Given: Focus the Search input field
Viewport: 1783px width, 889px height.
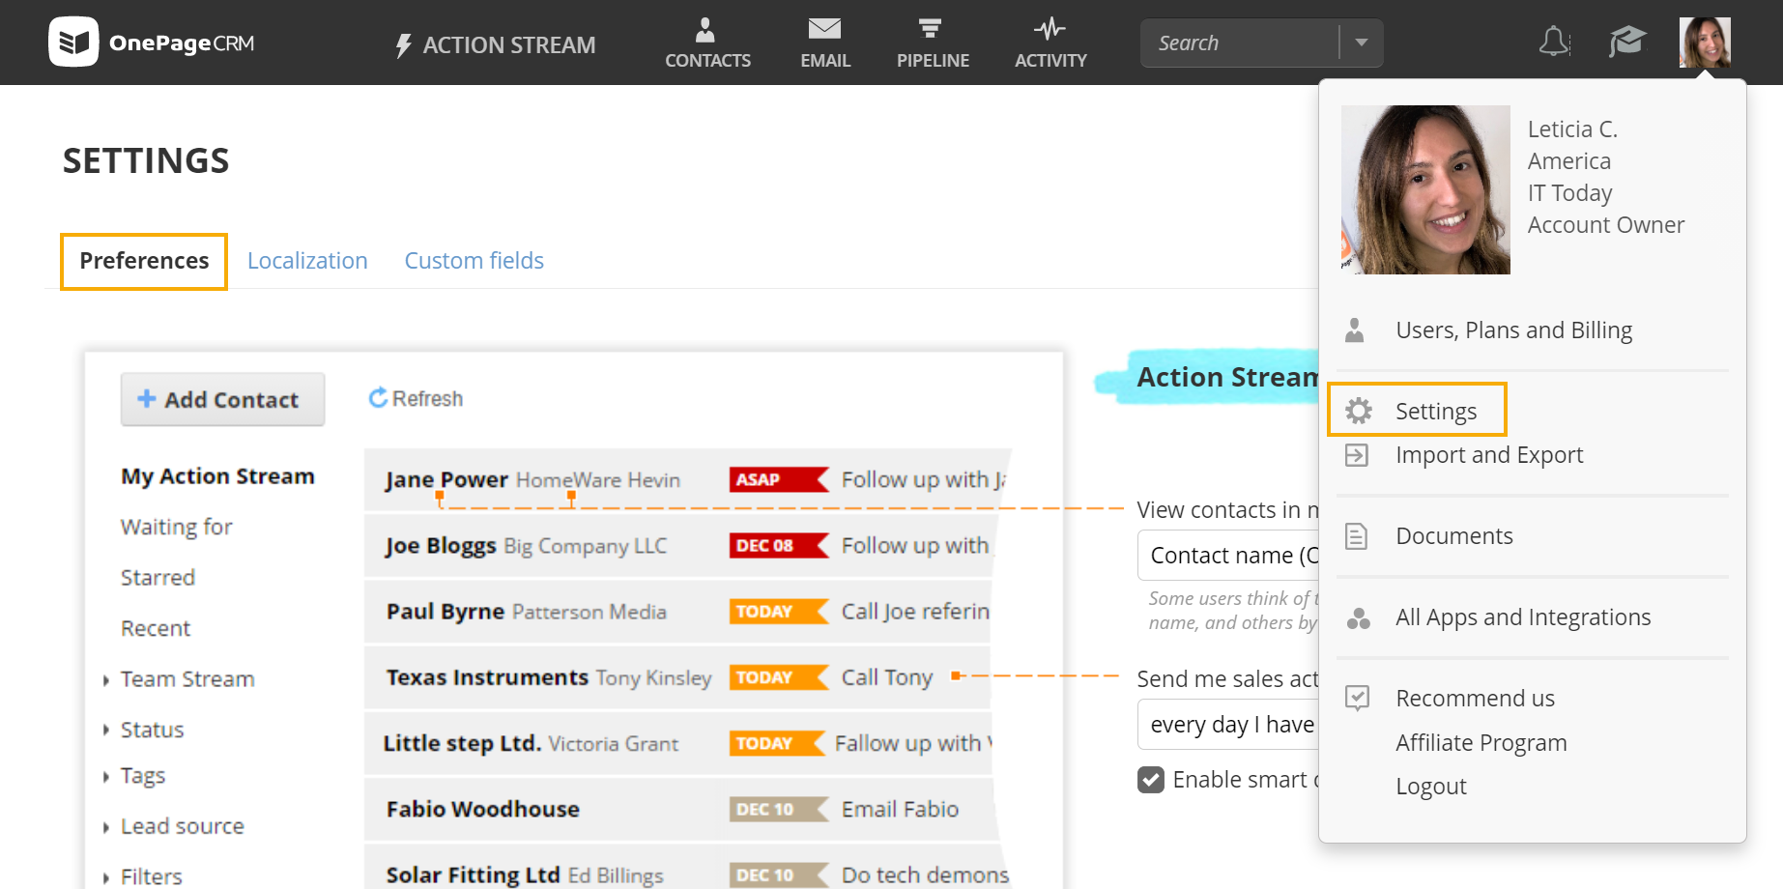Looking at the screenshot, I should pyautogui.click(x=1240, y=43).
